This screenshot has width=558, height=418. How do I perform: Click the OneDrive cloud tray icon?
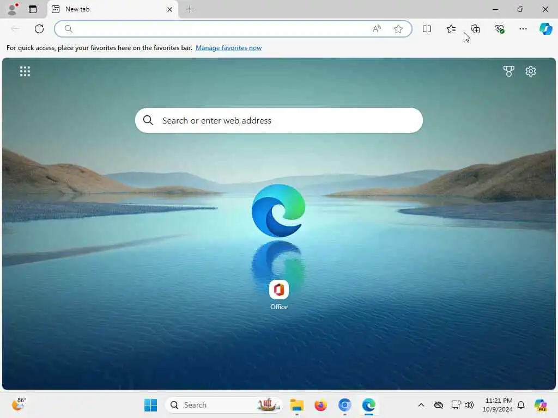tap(439, 405)
